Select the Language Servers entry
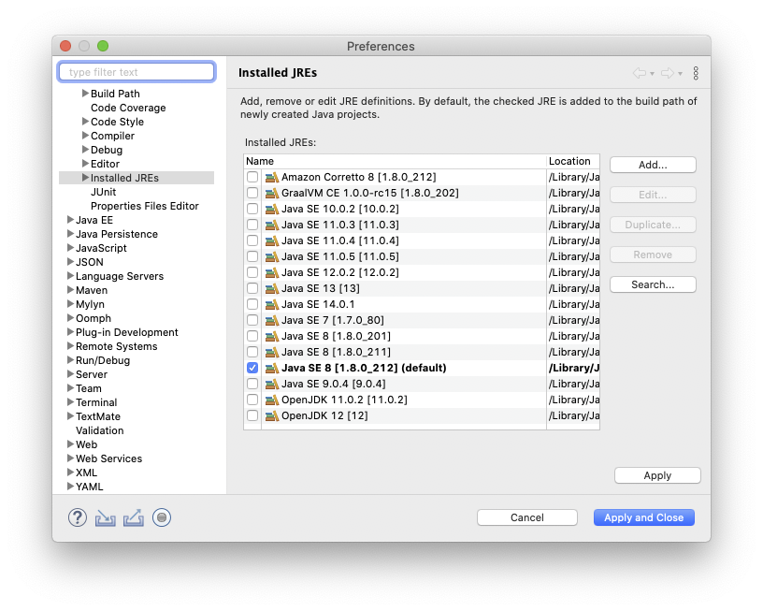Image resolution: width=763 pixels, height=611 pixels. (120, 276)
